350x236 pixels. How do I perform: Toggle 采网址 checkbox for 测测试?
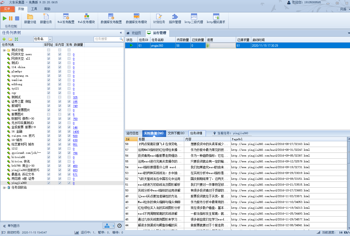49,97
